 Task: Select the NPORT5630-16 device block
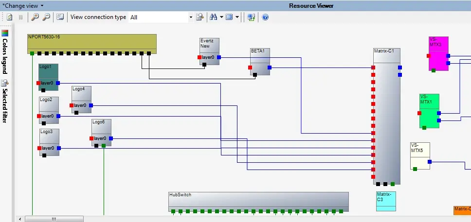coord(92,43)
